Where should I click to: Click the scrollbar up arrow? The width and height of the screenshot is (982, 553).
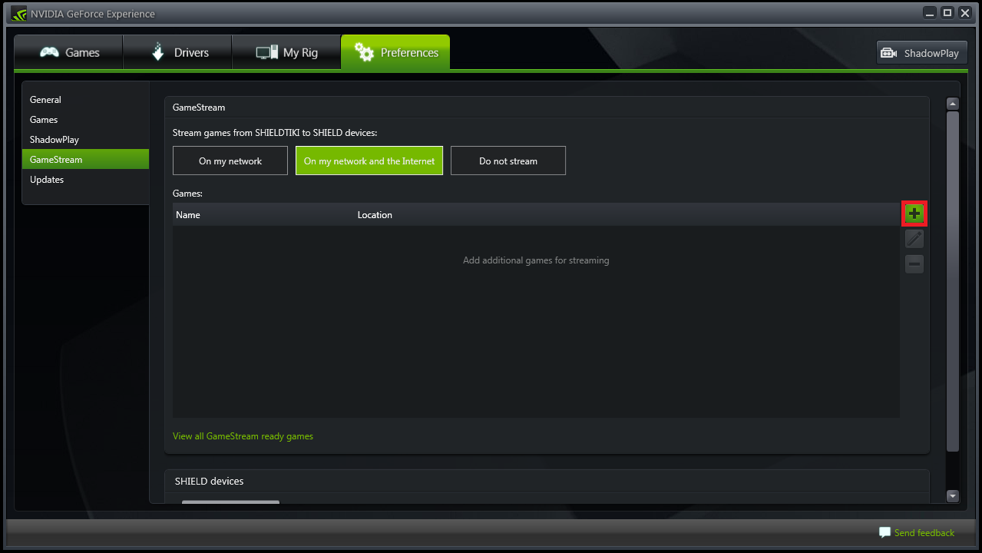pyautogui.click(x=953, y=104)
